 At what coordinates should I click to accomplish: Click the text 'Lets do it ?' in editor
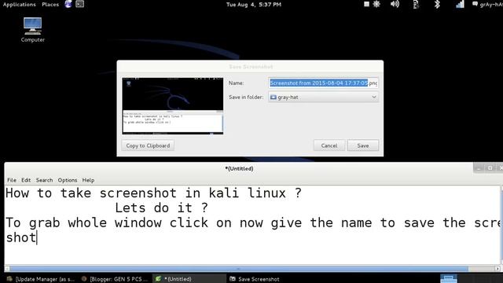click(161, 208)
